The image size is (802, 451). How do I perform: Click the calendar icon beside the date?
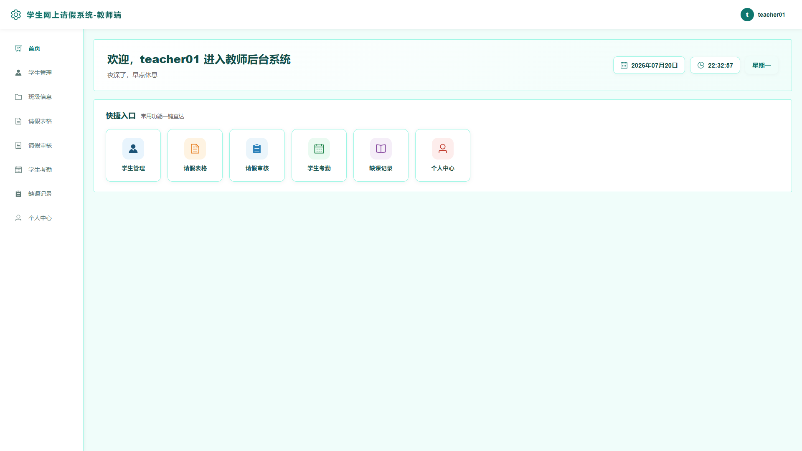(624, 65)
